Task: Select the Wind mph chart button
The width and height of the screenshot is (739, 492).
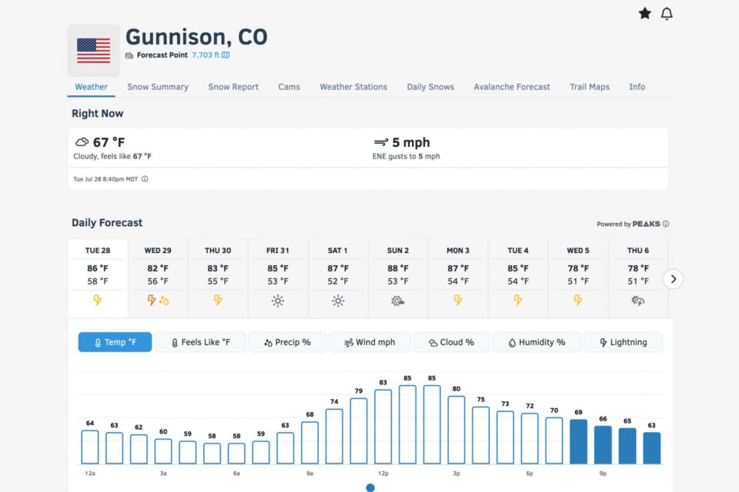Action: (370, 342)
